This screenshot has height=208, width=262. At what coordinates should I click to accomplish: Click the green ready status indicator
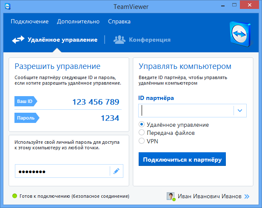pos(15,196)
